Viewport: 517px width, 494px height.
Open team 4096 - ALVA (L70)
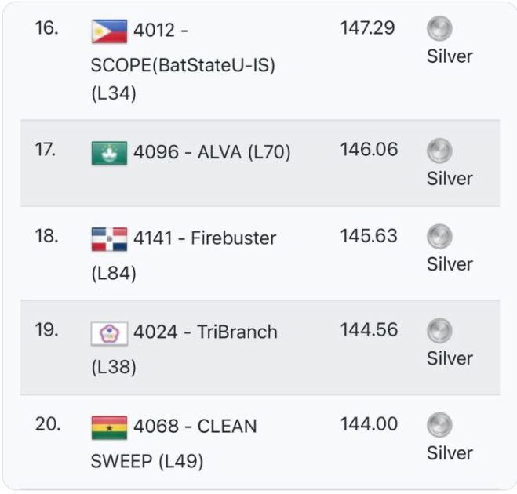212,153
